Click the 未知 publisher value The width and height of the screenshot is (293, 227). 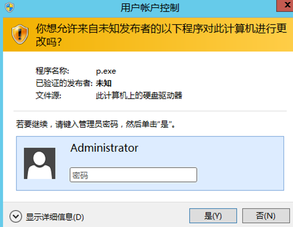pyautogui.click(x=104, y=83)
